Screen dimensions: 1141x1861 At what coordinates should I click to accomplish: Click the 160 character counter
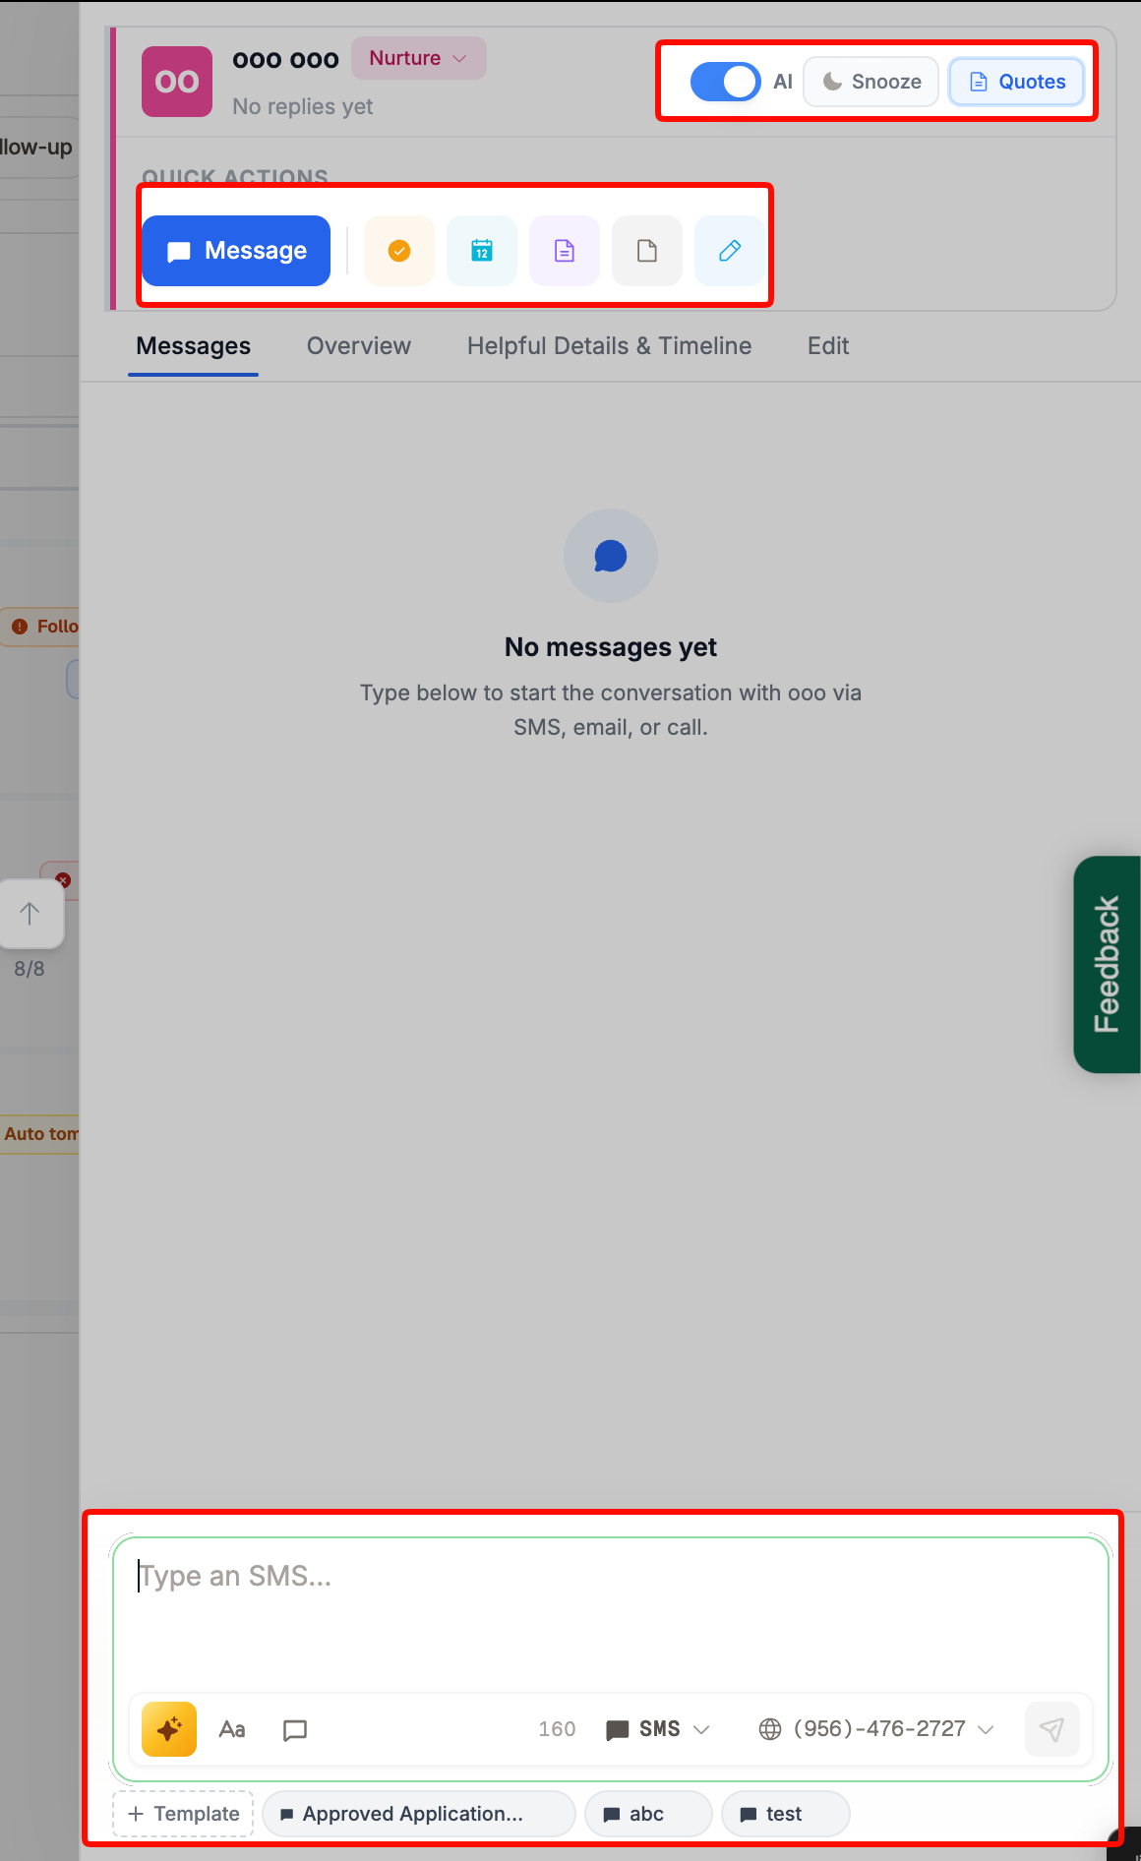557,1729
